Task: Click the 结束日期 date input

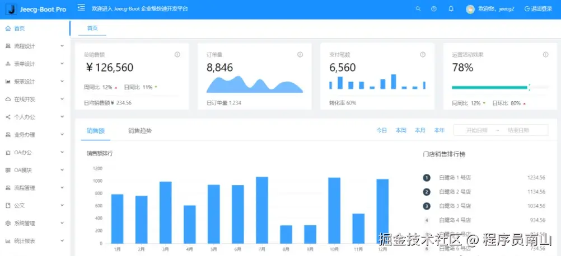Action: tap(518, 130)
